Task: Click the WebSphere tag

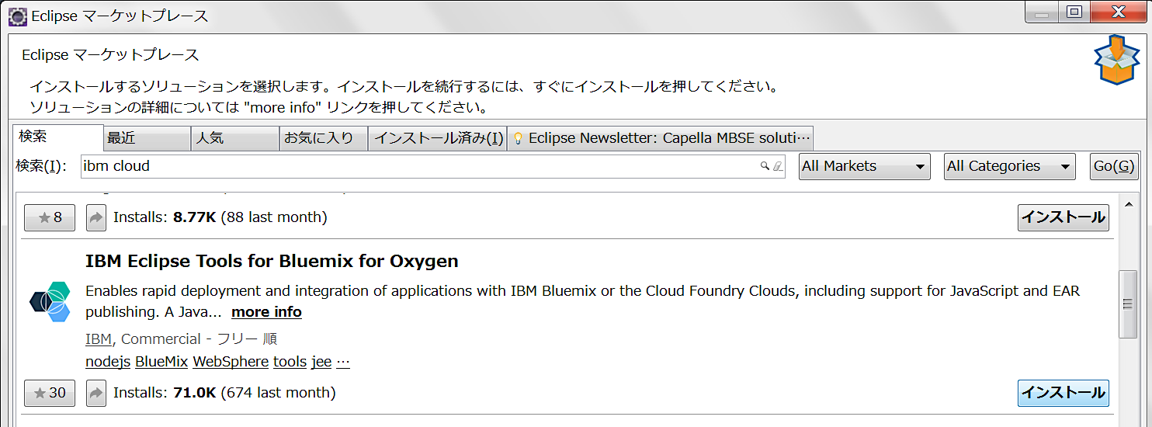Action: [231, 363]
